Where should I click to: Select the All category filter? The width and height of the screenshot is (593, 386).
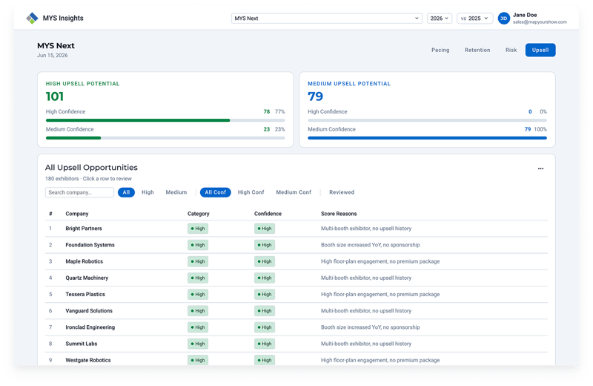(x=126, y=192)
